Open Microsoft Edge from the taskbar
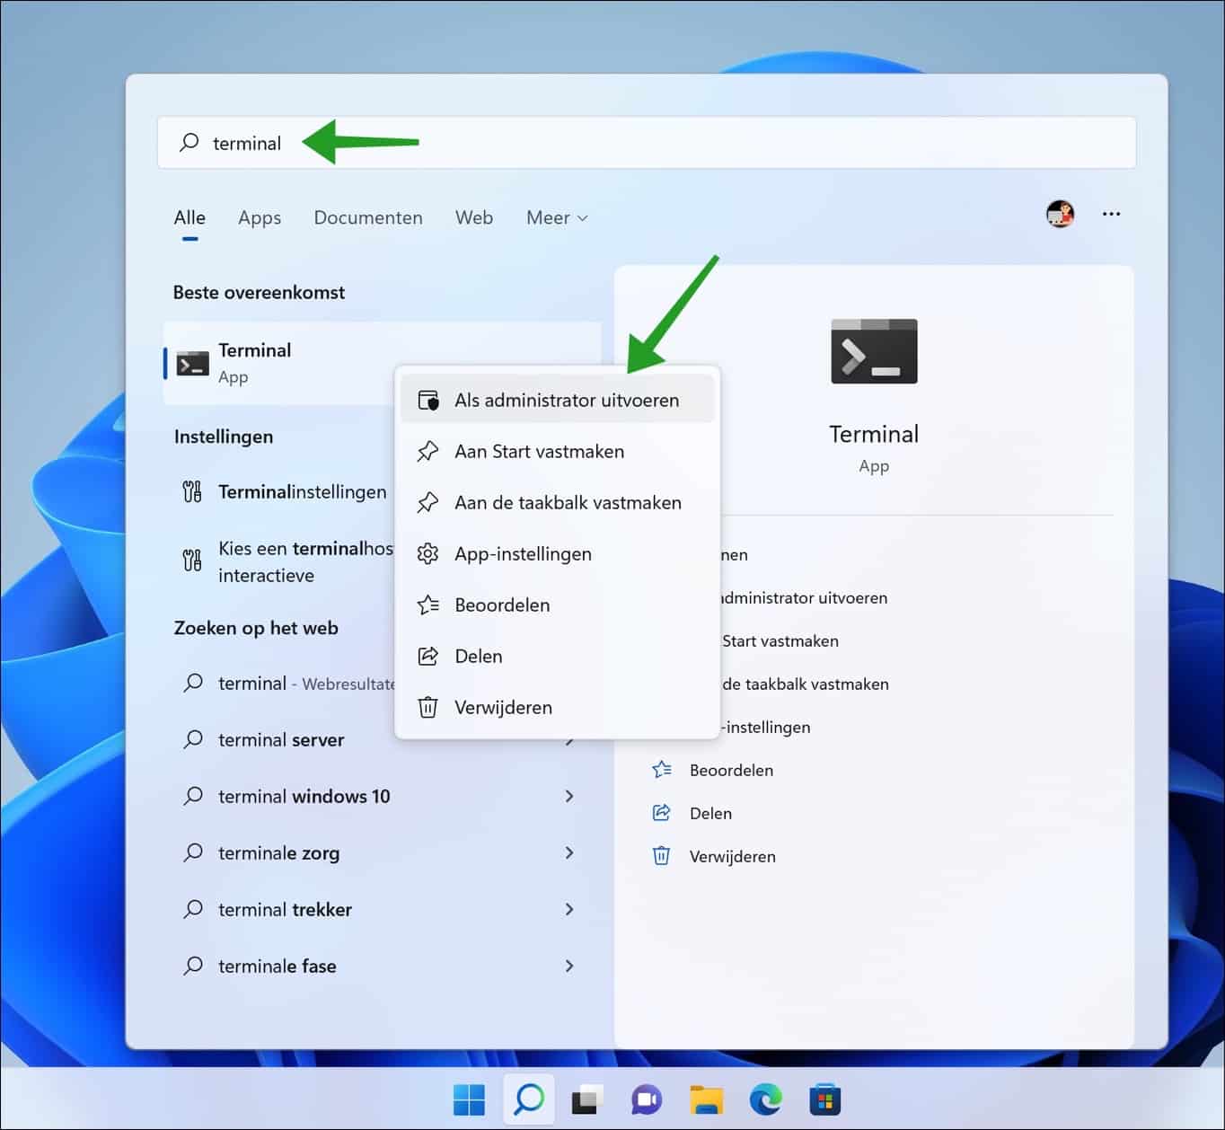 (764, 1099)
